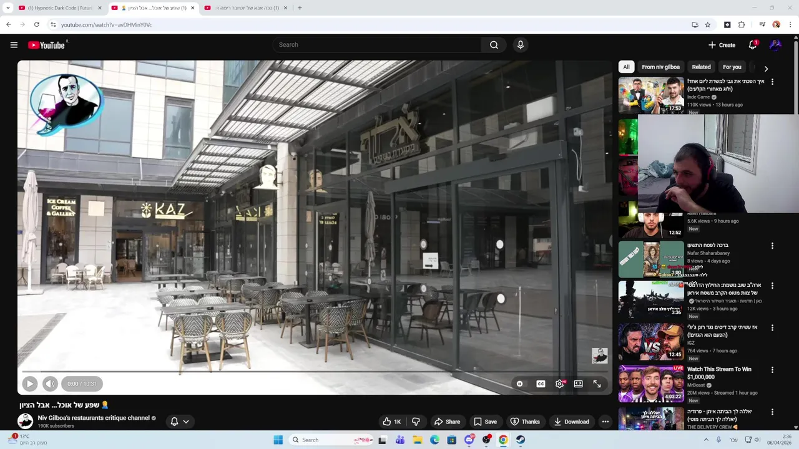The image size is (799, 449).
Task: Open options for IGZ video
Action: 772,328
